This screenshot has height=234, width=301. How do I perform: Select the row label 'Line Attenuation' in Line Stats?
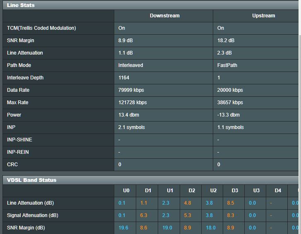[x=25, y=53]
